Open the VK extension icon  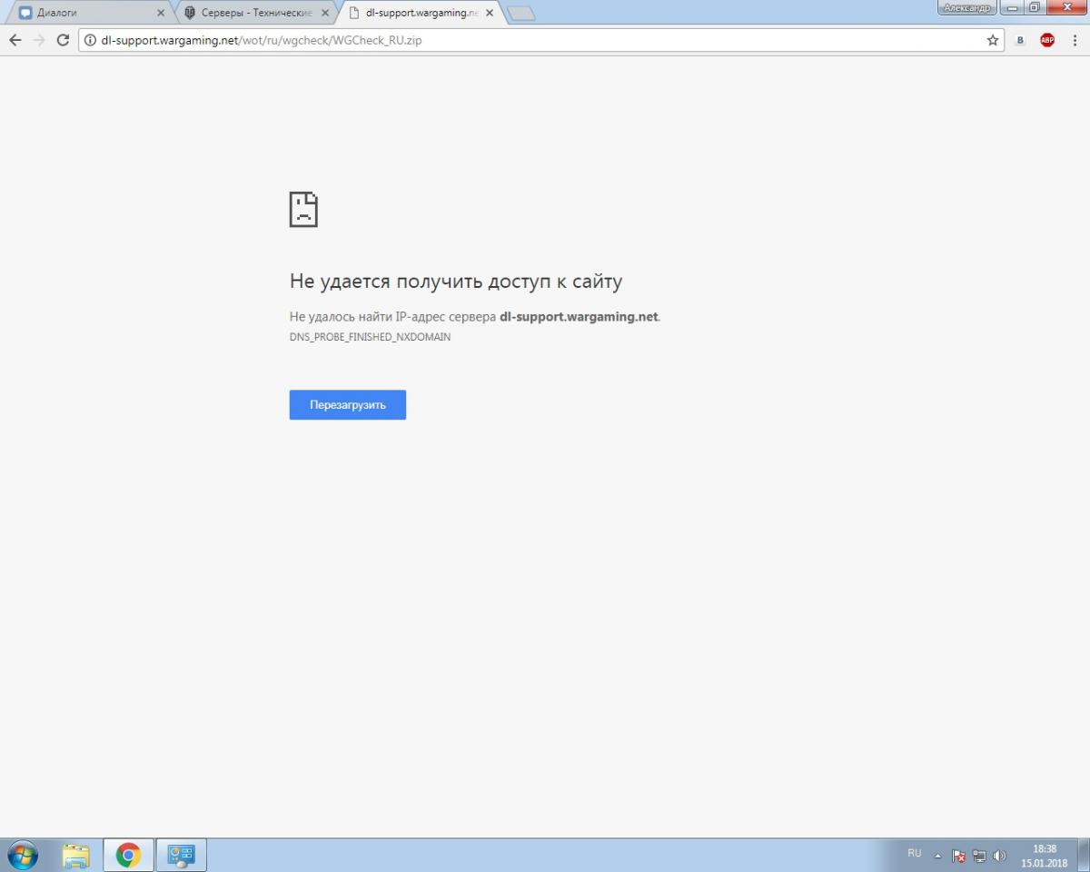click(1021, 40)
